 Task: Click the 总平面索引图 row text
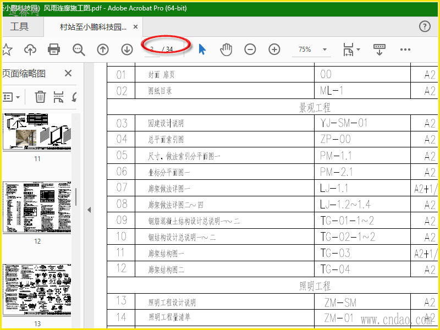click(166, 140)
